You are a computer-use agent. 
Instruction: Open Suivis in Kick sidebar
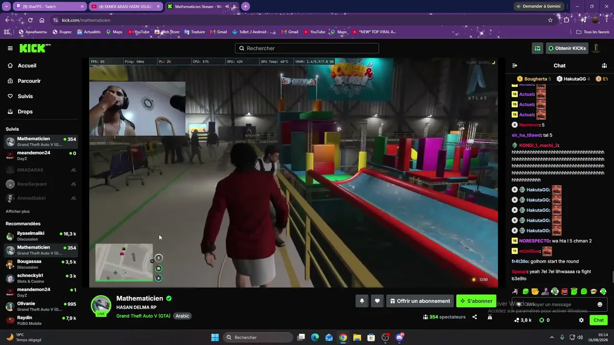click(21, 96)
